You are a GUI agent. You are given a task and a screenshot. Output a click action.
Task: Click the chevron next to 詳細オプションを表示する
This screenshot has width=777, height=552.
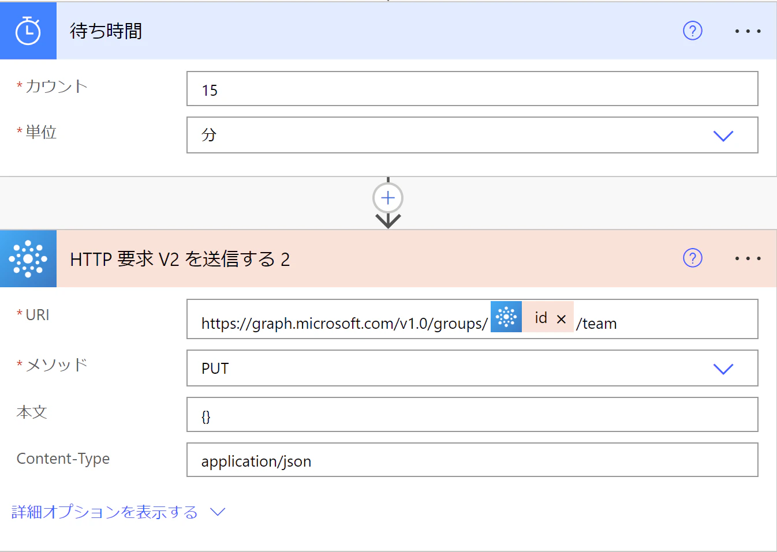click(218, 512)
